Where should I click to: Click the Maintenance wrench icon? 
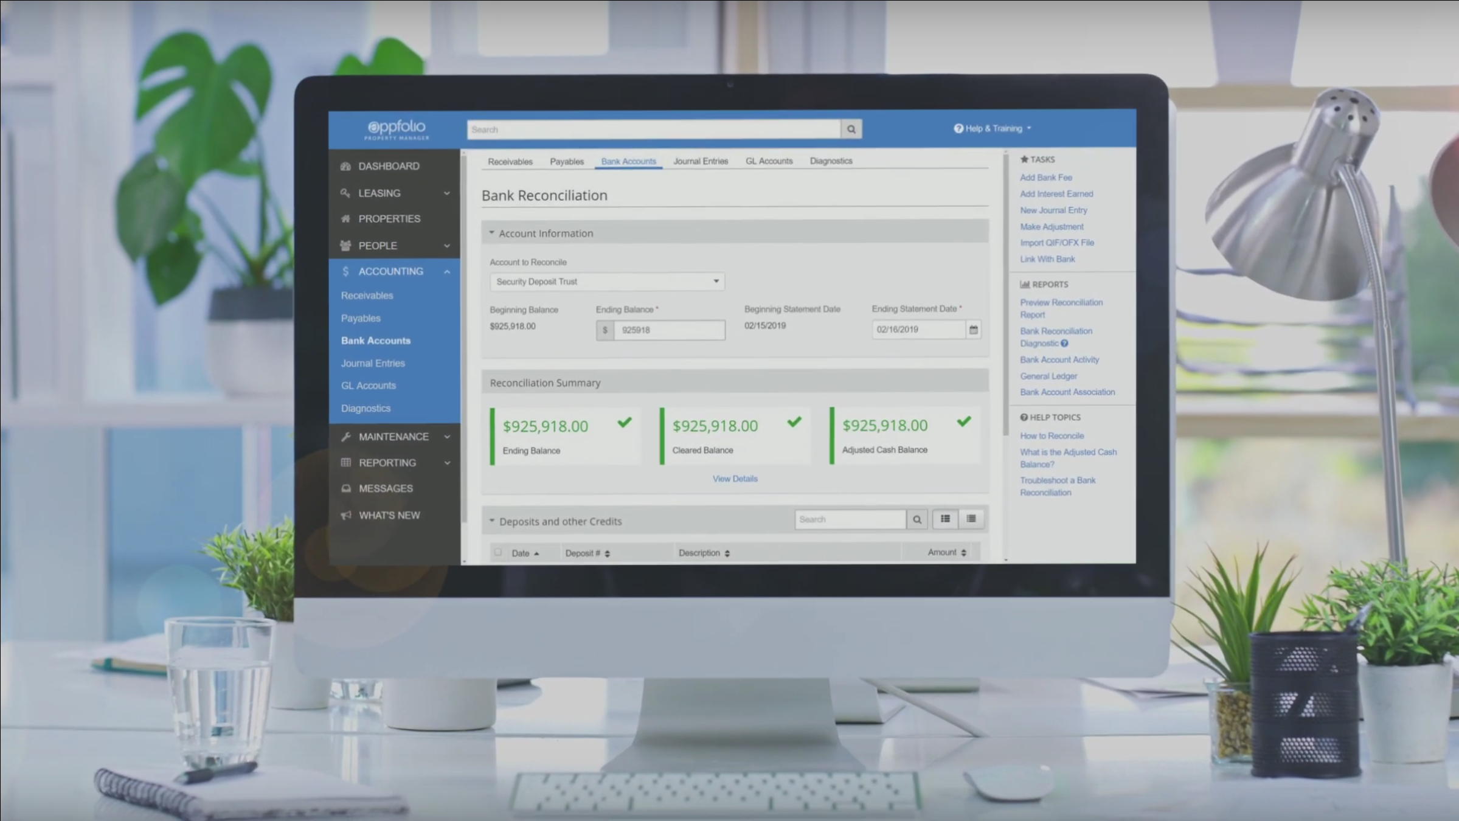pos(346,437)
